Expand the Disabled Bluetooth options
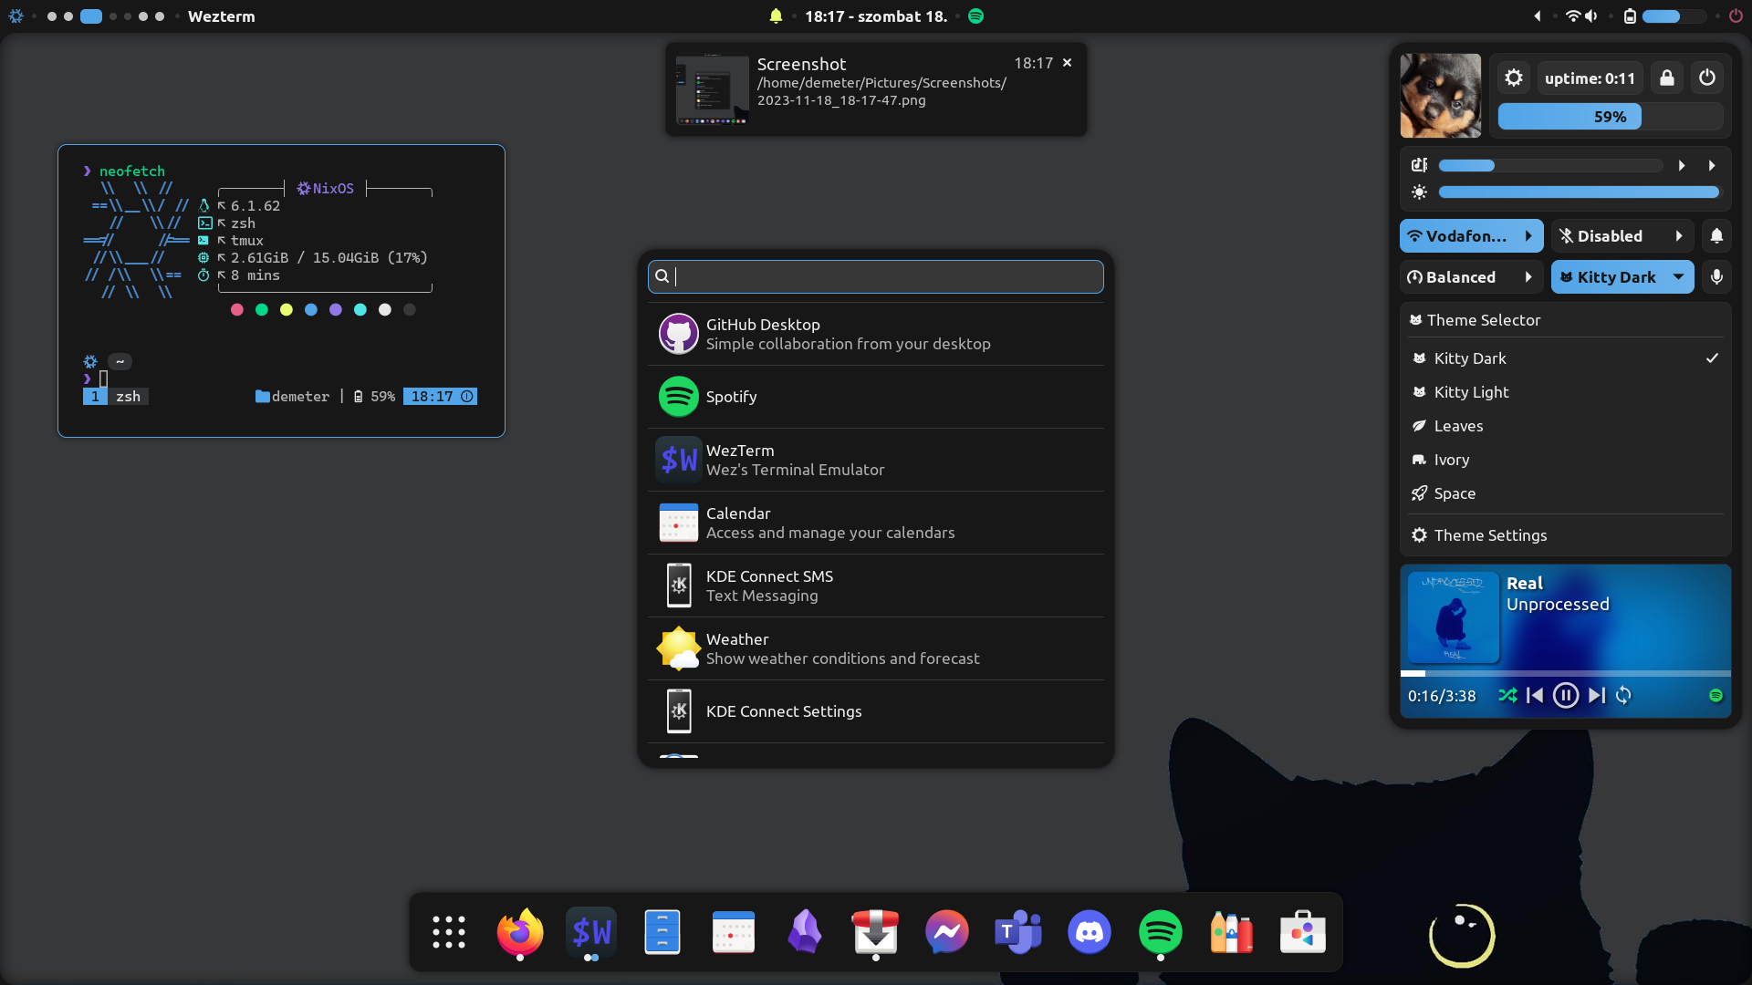 click(x=1679, y=236)
